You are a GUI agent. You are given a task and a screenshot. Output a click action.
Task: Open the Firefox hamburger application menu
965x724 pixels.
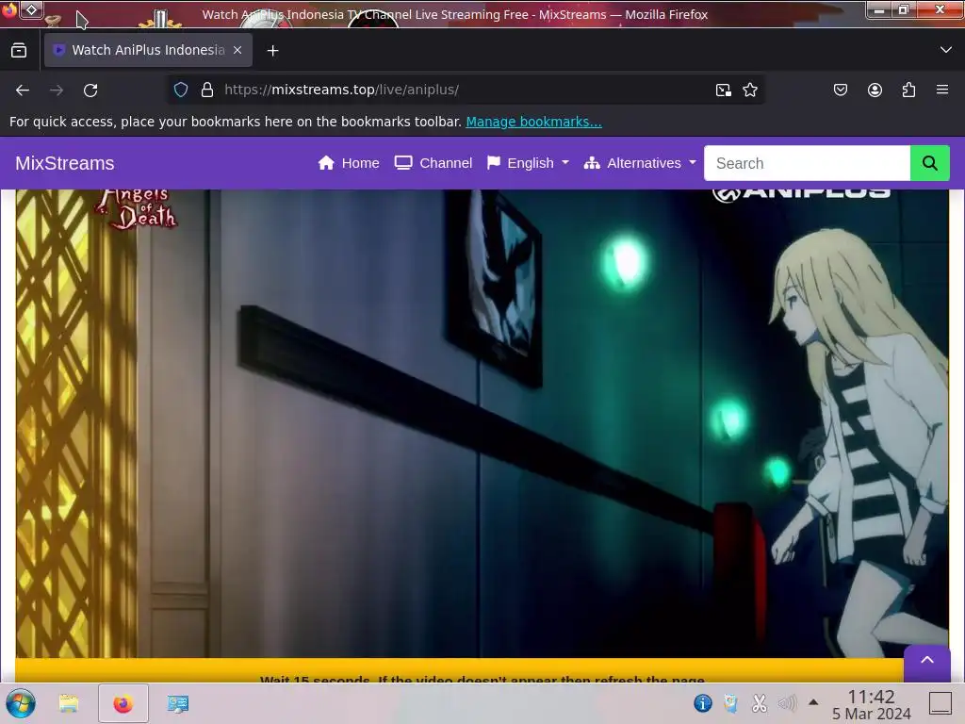(941, 90)
